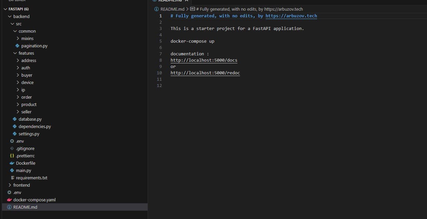The height and width of the screenshot is (219, 427).
Task: Open database.py file
Action: 30,119
